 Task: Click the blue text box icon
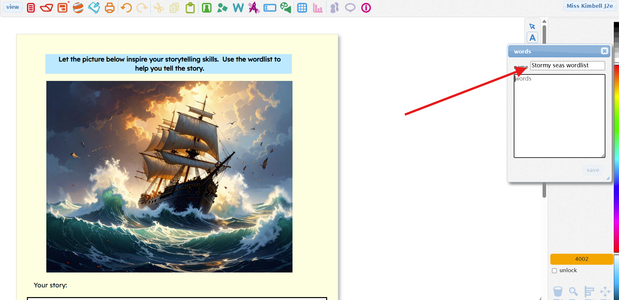(270, 8)
